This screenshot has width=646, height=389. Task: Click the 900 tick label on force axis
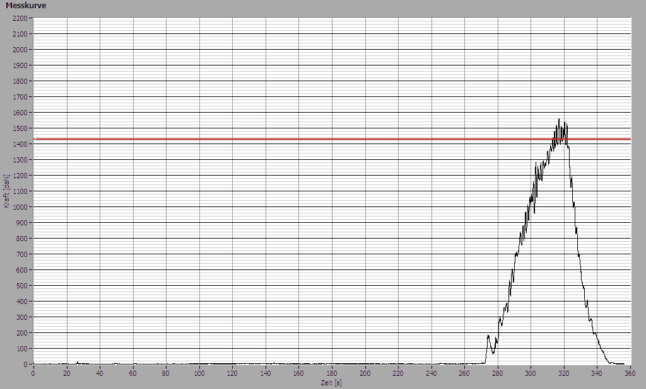[21, 223]
